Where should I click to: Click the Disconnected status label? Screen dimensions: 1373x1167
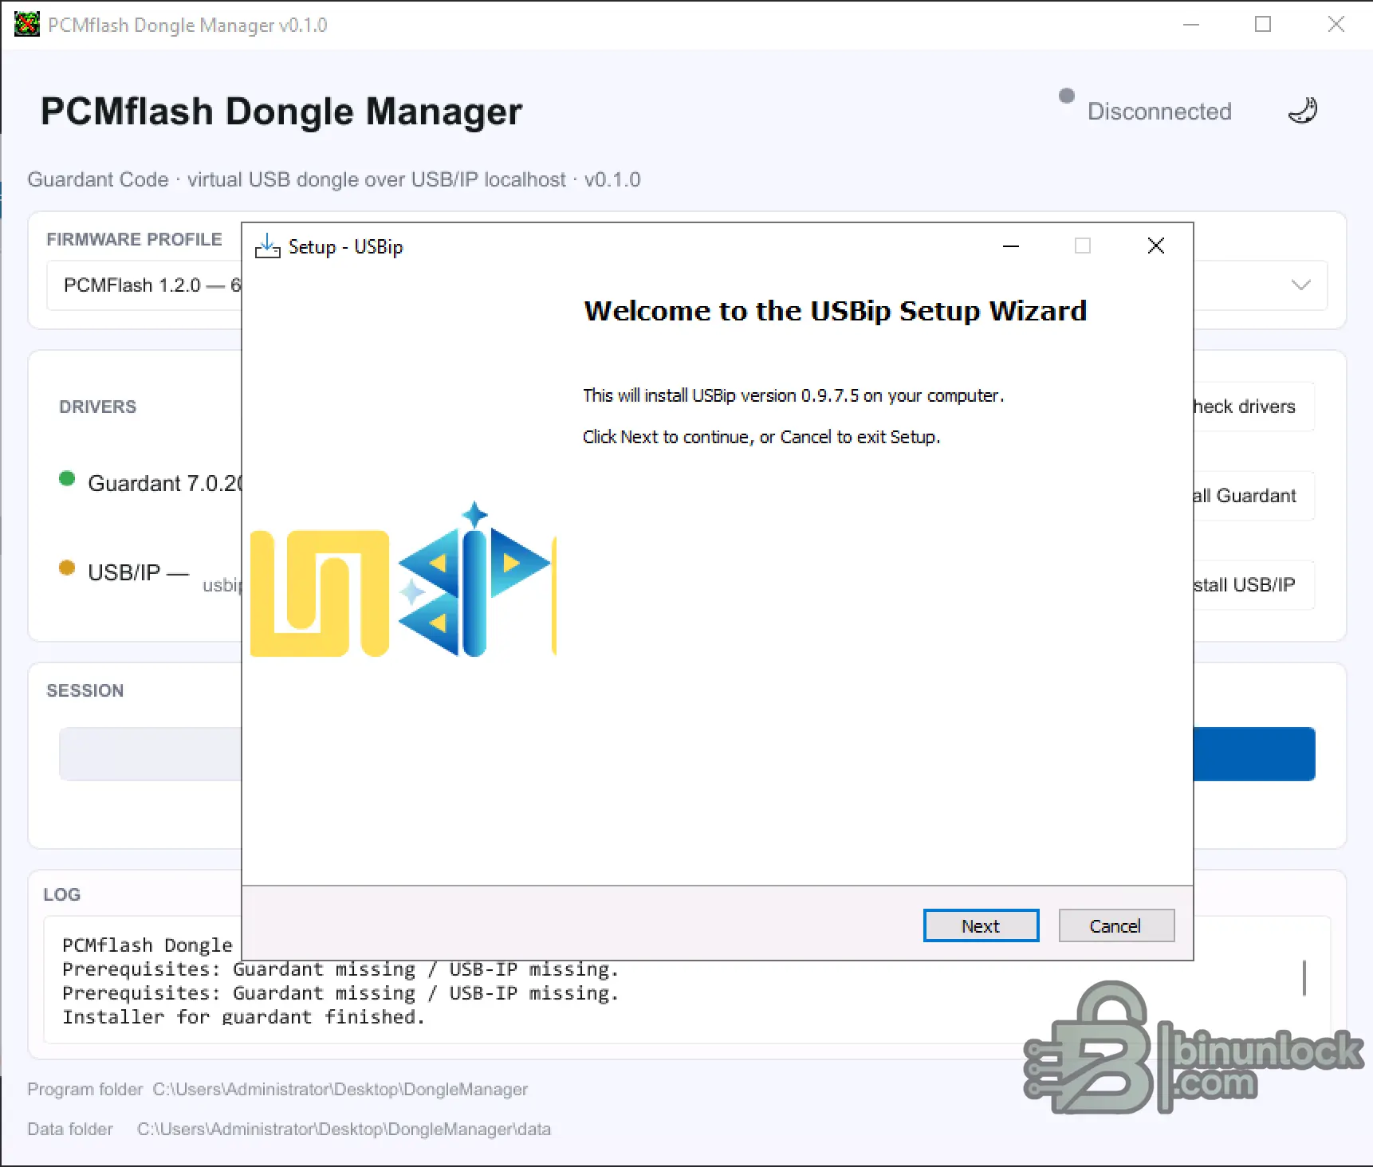tap(1159, 111)
